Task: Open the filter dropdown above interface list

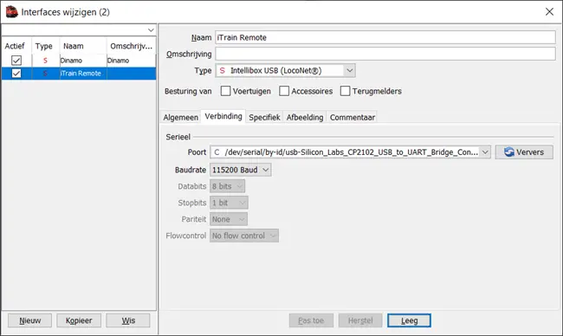Action: pyautogui.click(x=151, y=30)
